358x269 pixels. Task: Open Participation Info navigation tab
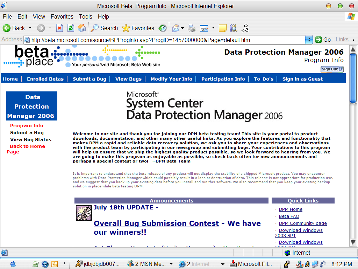click(x=223, y=79)
